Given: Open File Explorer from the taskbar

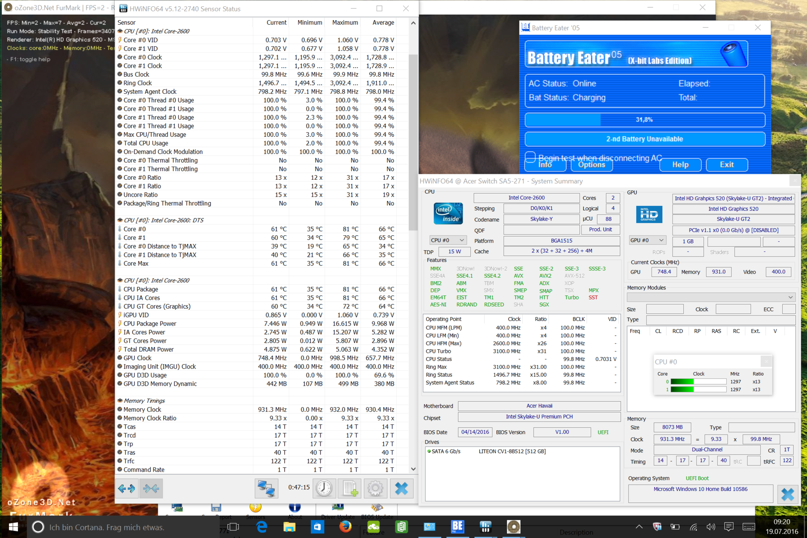Looking at the screenshot, I should click(x=289, y=527).
